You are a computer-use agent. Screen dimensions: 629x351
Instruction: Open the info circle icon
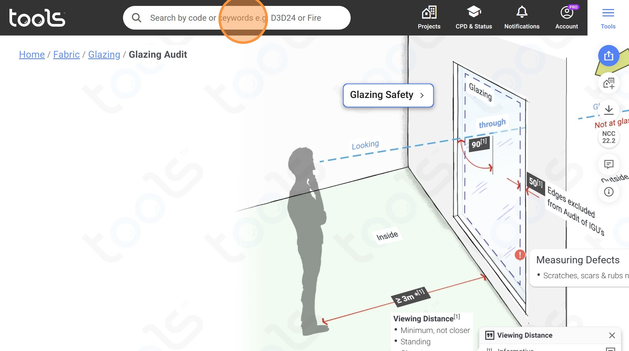tap(609, 192)
